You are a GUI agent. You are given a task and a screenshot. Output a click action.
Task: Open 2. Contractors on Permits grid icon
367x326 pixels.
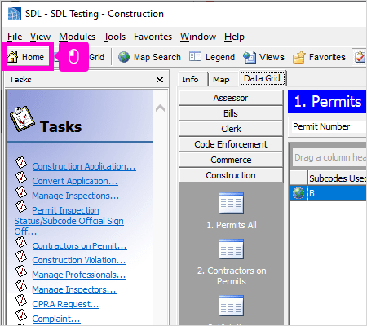pyautogui.click(x=232, y=249)
